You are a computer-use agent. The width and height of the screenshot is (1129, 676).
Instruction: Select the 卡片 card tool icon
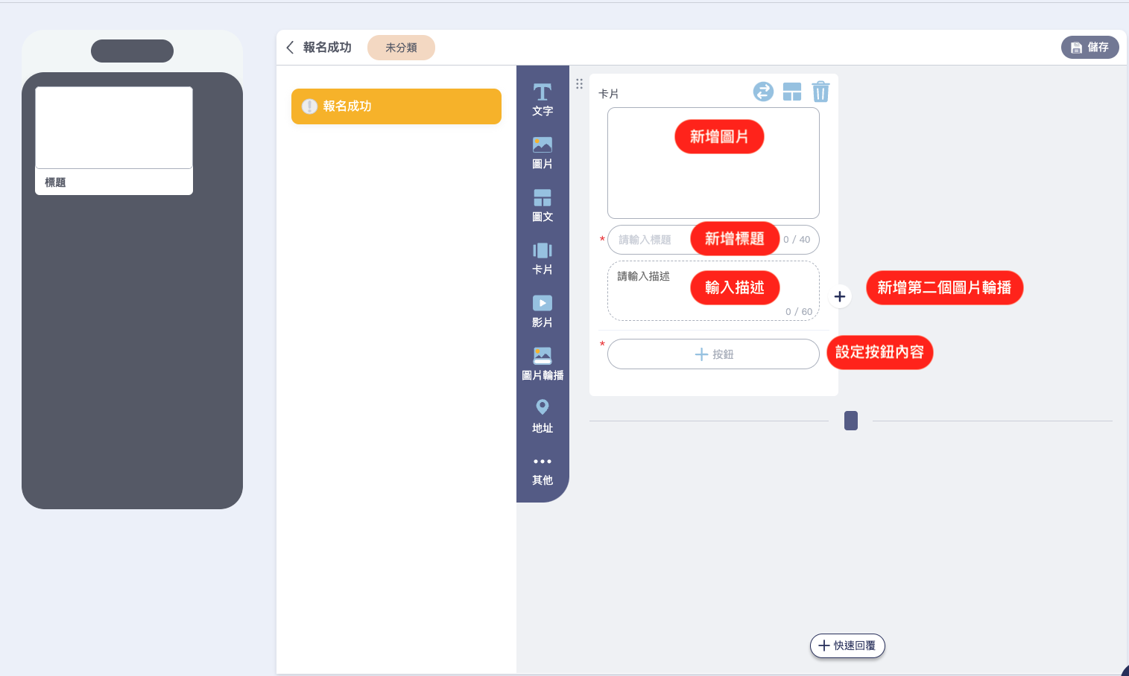[542, 258]
